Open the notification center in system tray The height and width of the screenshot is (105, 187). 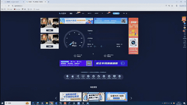184,103
